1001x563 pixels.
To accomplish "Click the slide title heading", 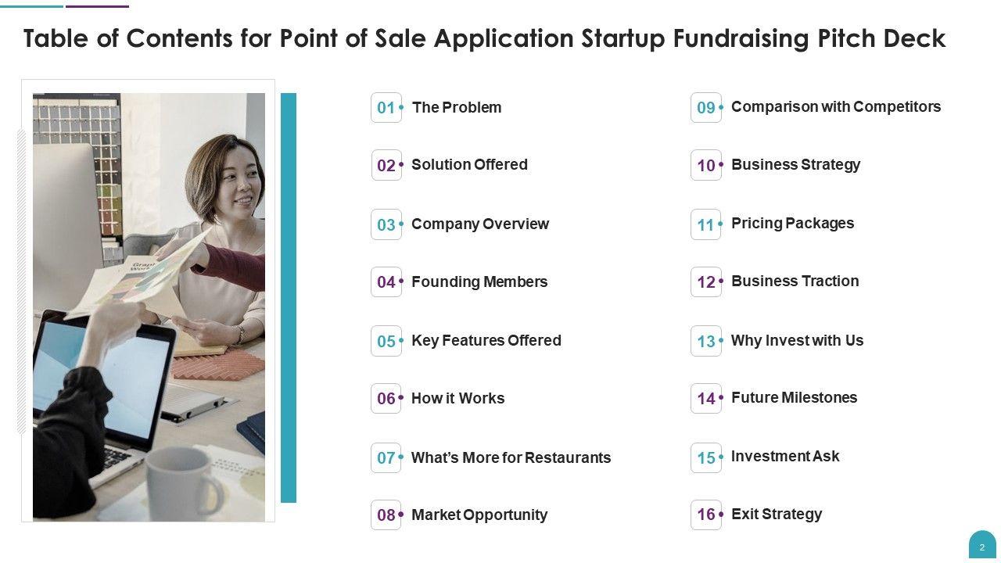I will 484,38.
